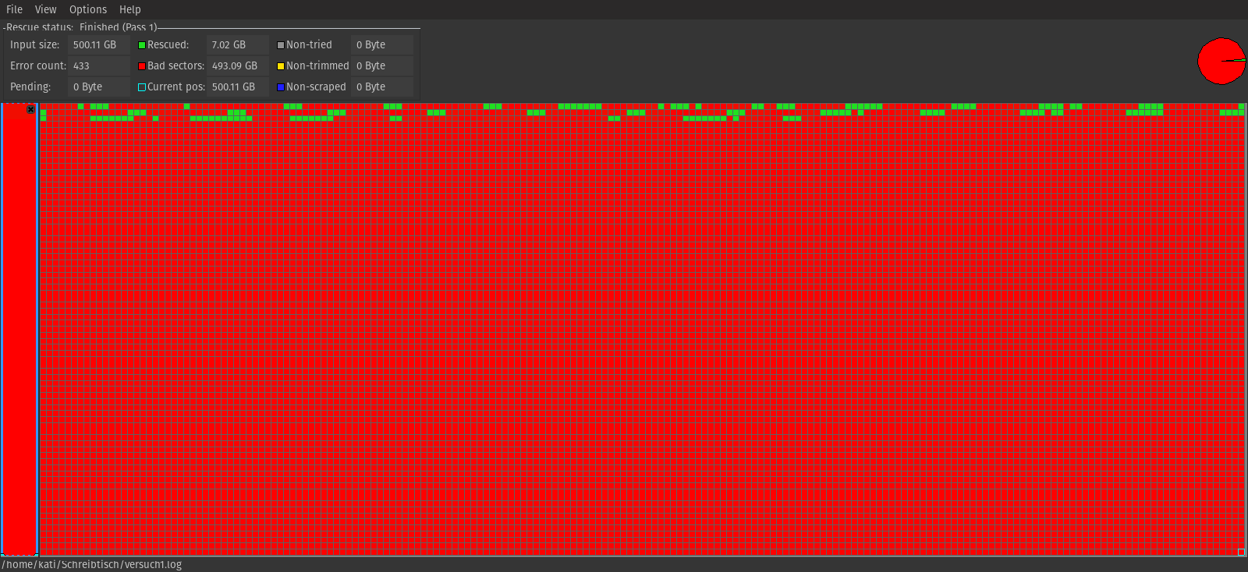Click the Input size label
Image resolution: width=1248 pixels, height=572 pixels.
point(34,45)
